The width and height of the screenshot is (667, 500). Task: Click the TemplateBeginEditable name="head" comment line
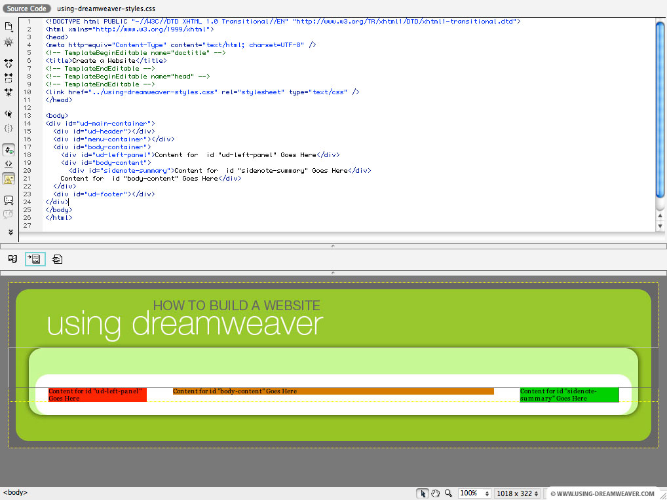click(x=128, y=77)
